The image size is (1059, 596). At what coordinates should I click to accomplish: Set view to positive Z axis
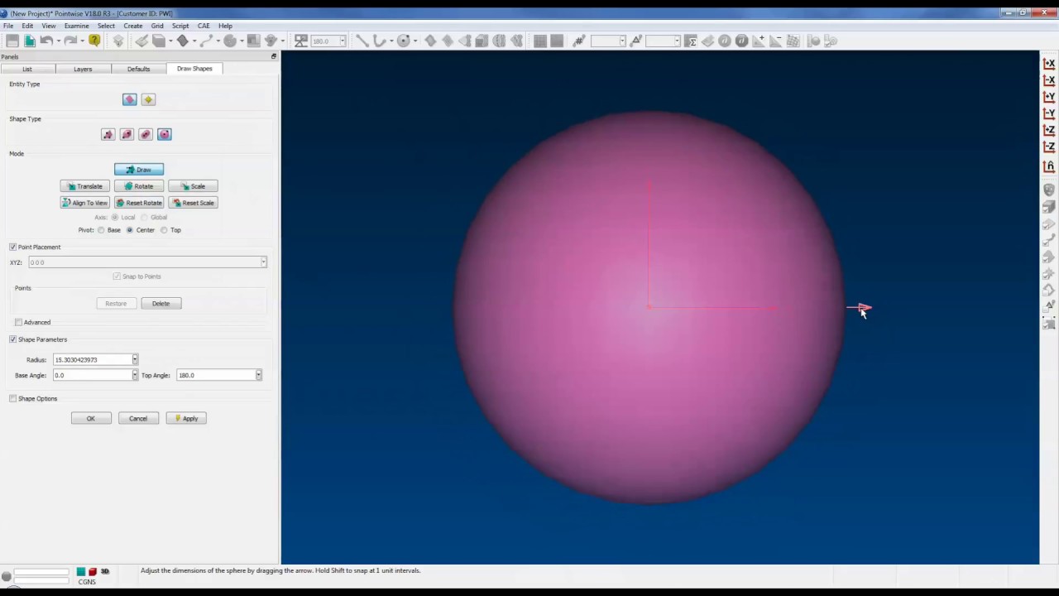pos(1049,130)
